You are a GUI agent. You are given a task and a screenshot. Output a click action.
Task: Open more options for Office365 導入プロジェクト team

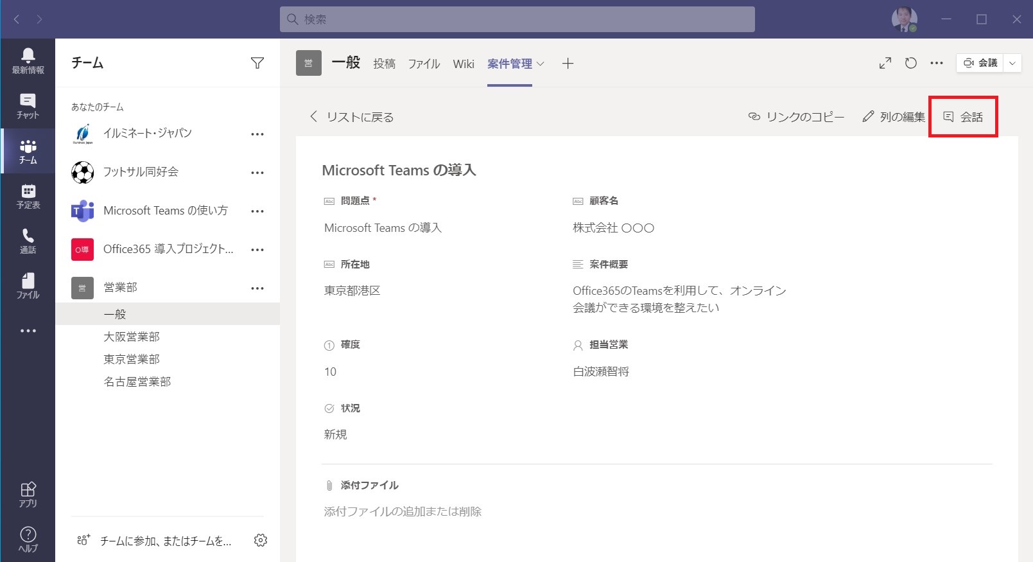(257, 250)
